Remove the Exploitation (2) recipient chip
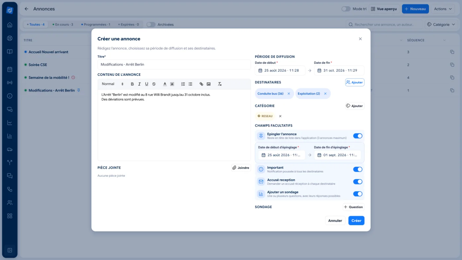 point(325,94)
